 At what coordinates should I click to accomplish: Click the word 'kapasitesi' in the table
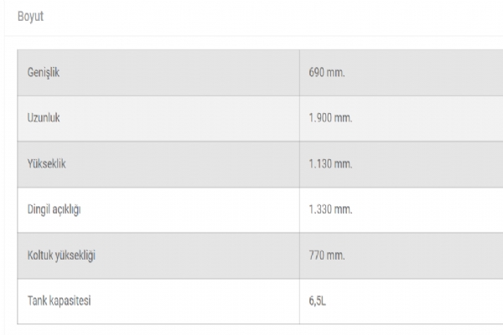point(70,301)
